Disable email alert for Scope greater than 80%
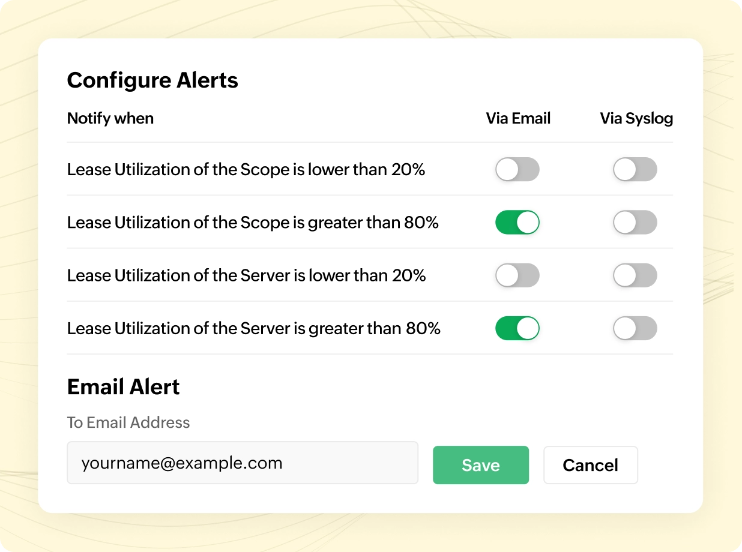 click(517, 223)
